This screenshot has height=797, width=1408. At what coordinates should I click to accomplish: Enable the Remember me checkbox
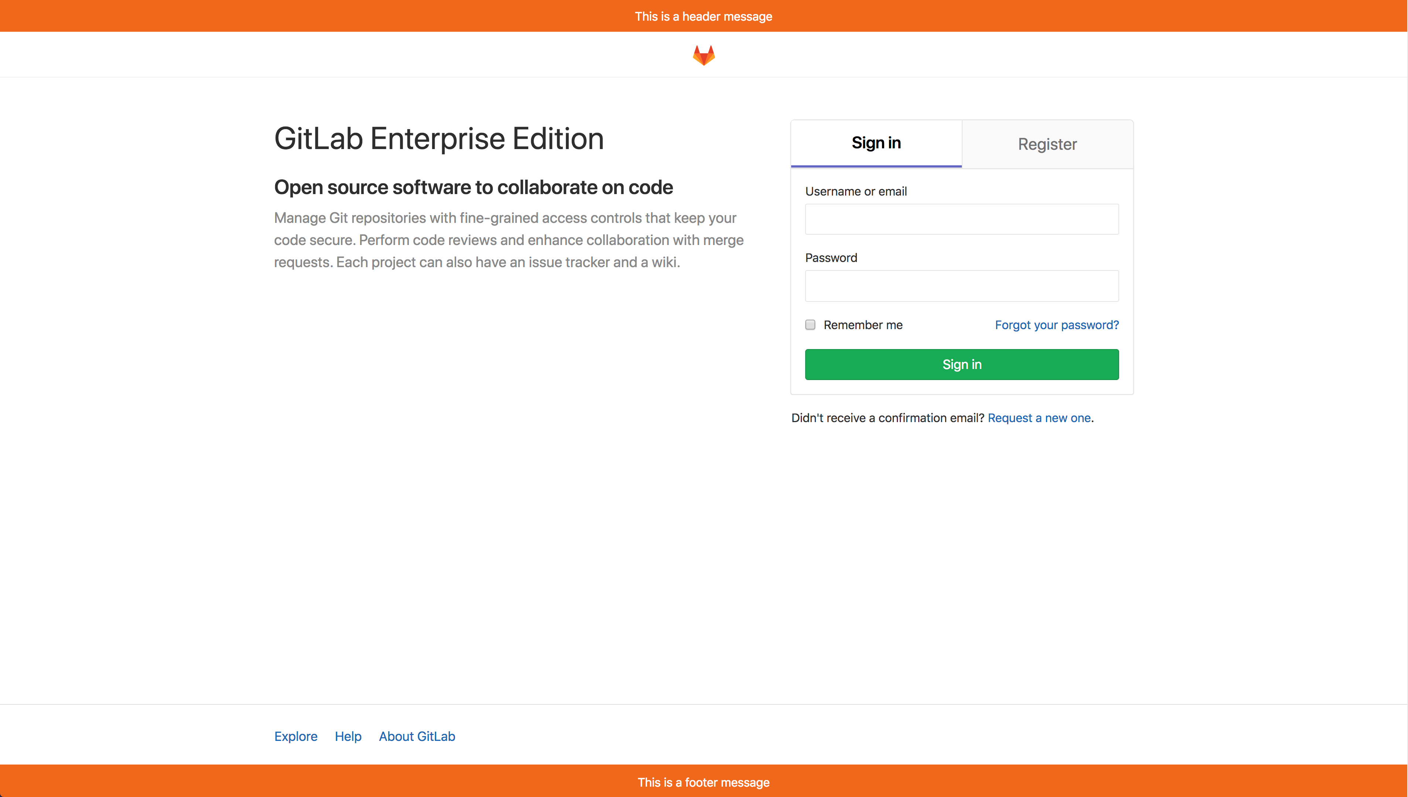(810, 325)
